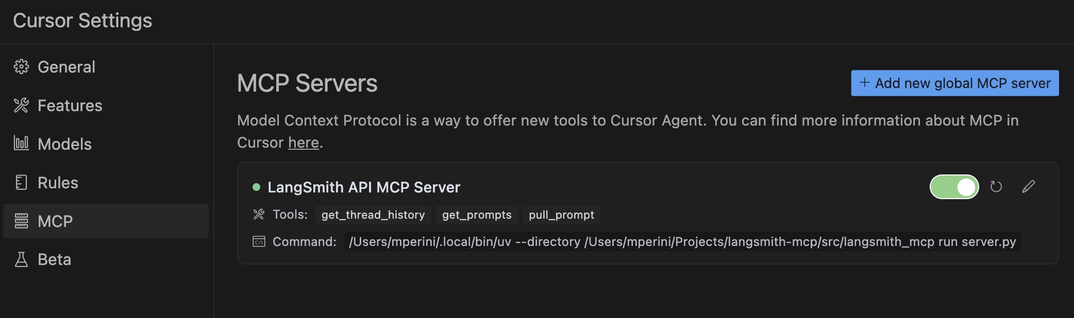1074x318 pixels.
Task: Switch to the Rules settings section
Action: point(58,182)
